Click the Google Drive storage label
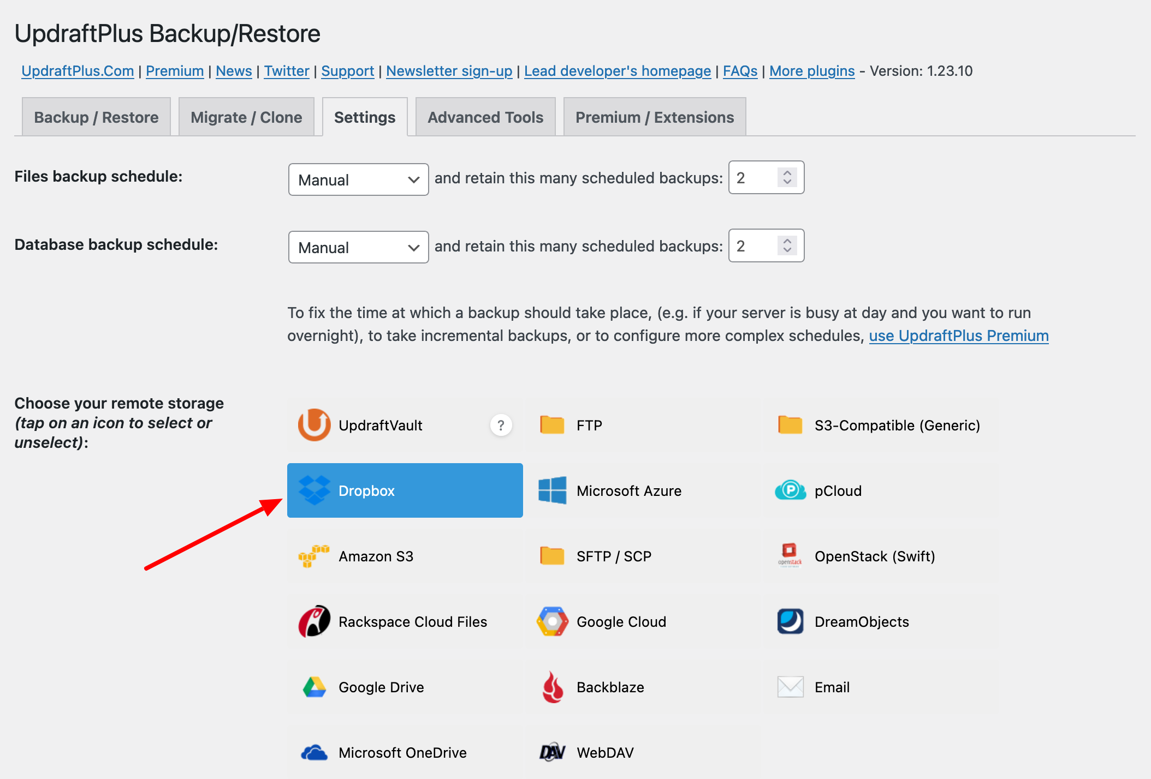The width and height of the screenshot is (1151, 779). (x=381, y=687)
